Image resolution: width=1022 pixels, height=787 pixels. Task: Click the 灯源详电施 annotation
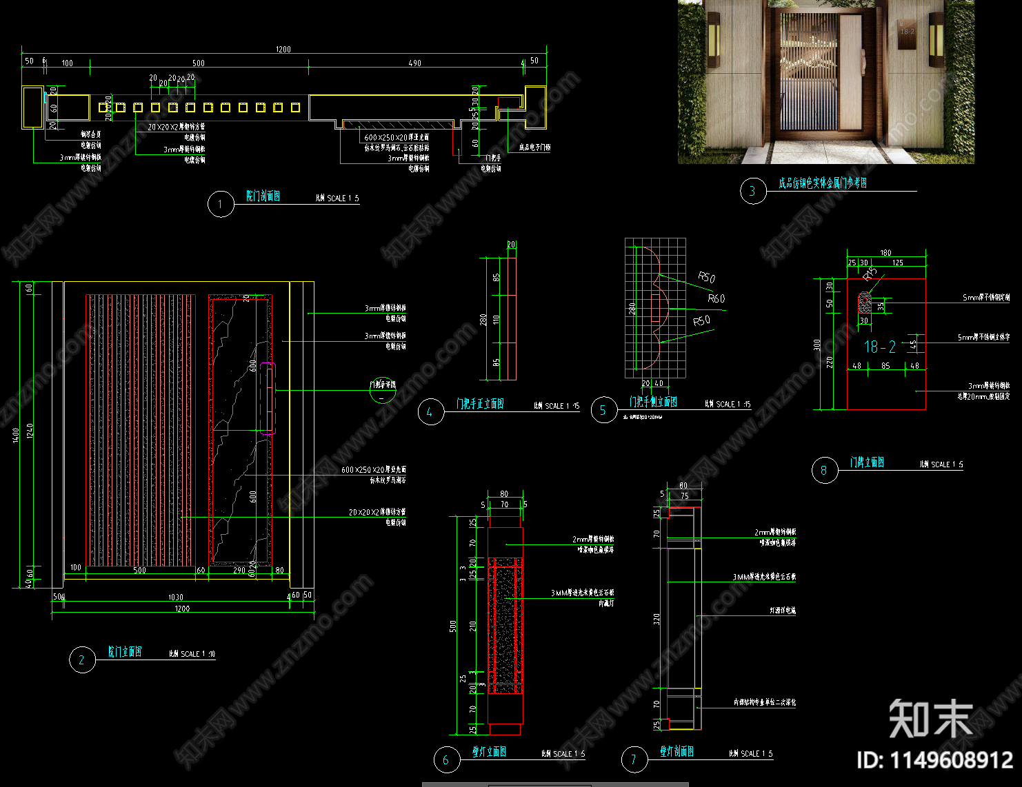pos(783,611)
